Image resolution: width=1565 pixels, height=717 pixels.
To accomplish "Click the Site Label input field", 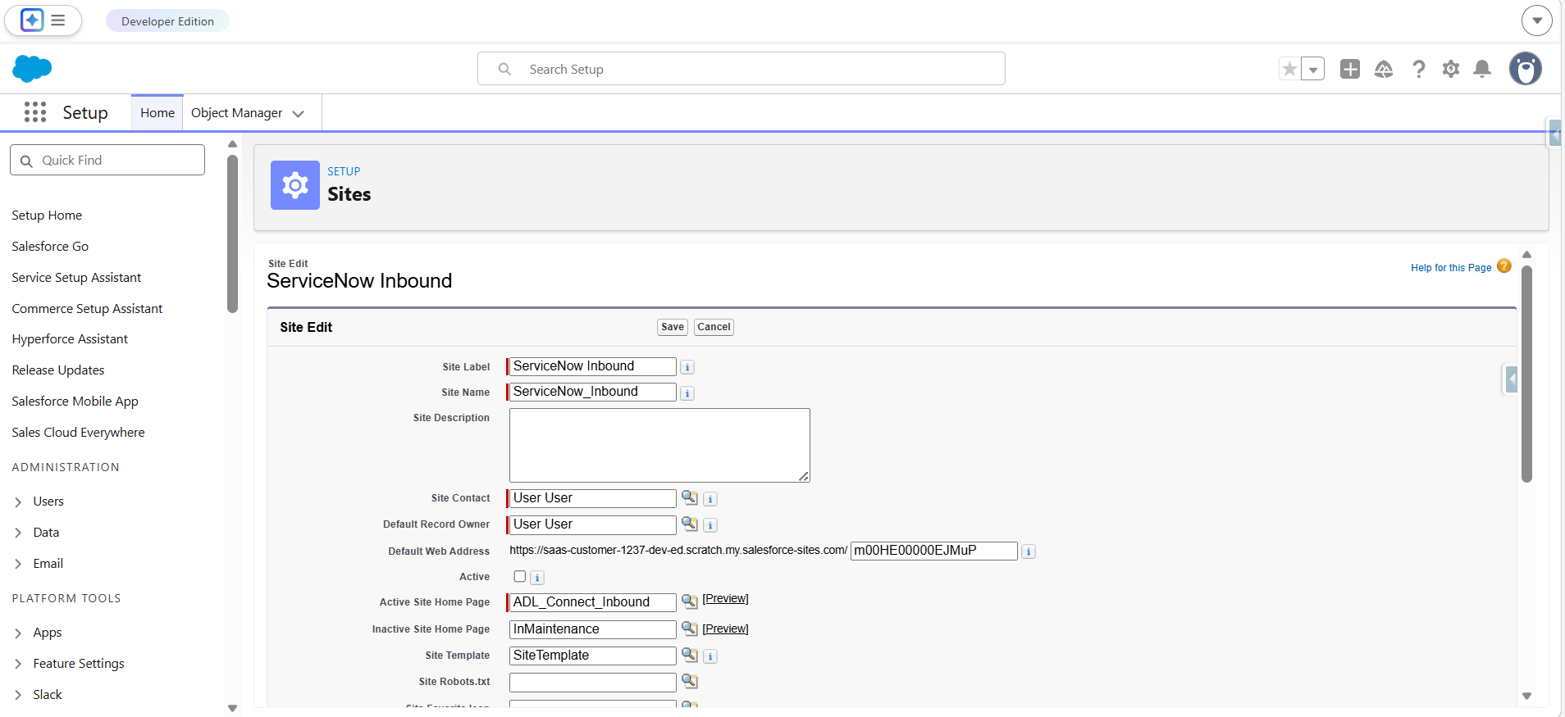I will coord(592,366).
